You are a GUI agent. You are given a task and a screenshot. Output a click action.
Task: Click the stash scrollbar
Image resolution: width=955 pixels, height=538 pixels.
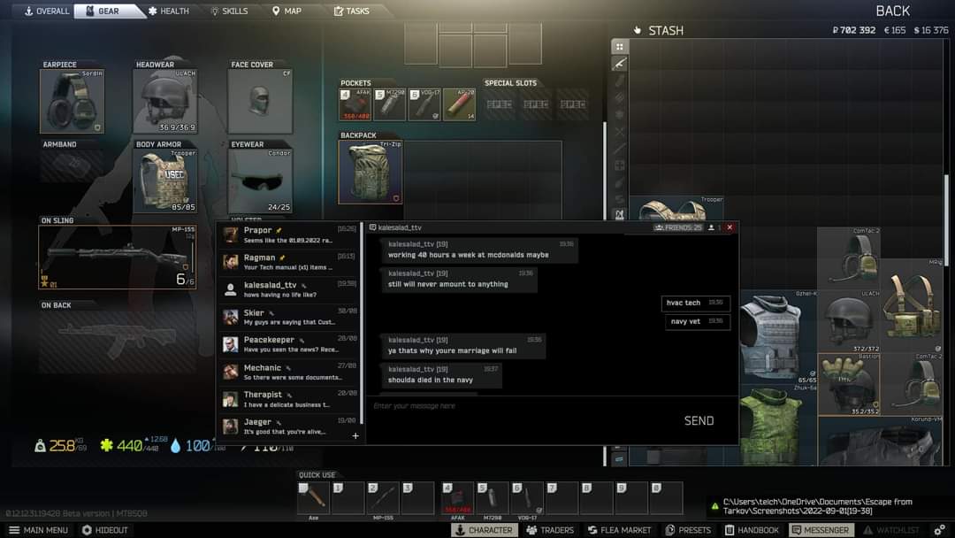click(x=946, y=219)
